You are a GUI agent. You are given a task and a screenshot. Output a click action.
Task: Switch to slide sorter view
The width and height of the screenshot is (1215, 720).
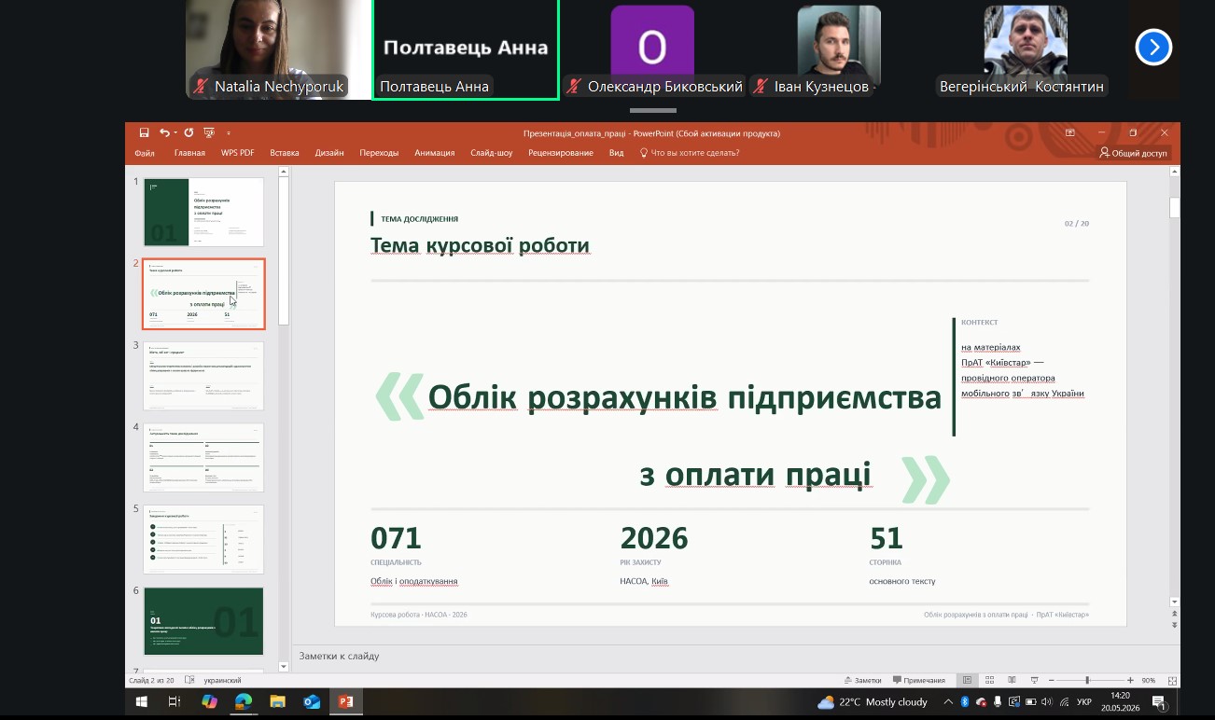pyautogui.click(x=990, y=680)
